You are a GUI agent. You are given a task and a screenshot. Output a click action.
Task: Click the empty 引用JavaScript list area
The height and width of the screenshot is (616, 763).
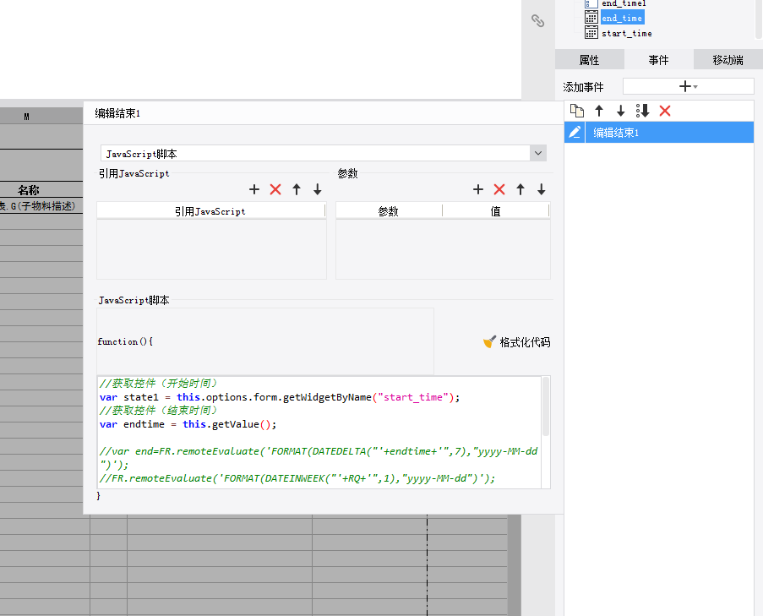point(212,249)
